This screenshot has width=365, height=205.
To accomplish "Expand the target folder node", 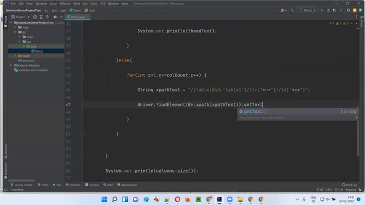I will tap(15, 56).
